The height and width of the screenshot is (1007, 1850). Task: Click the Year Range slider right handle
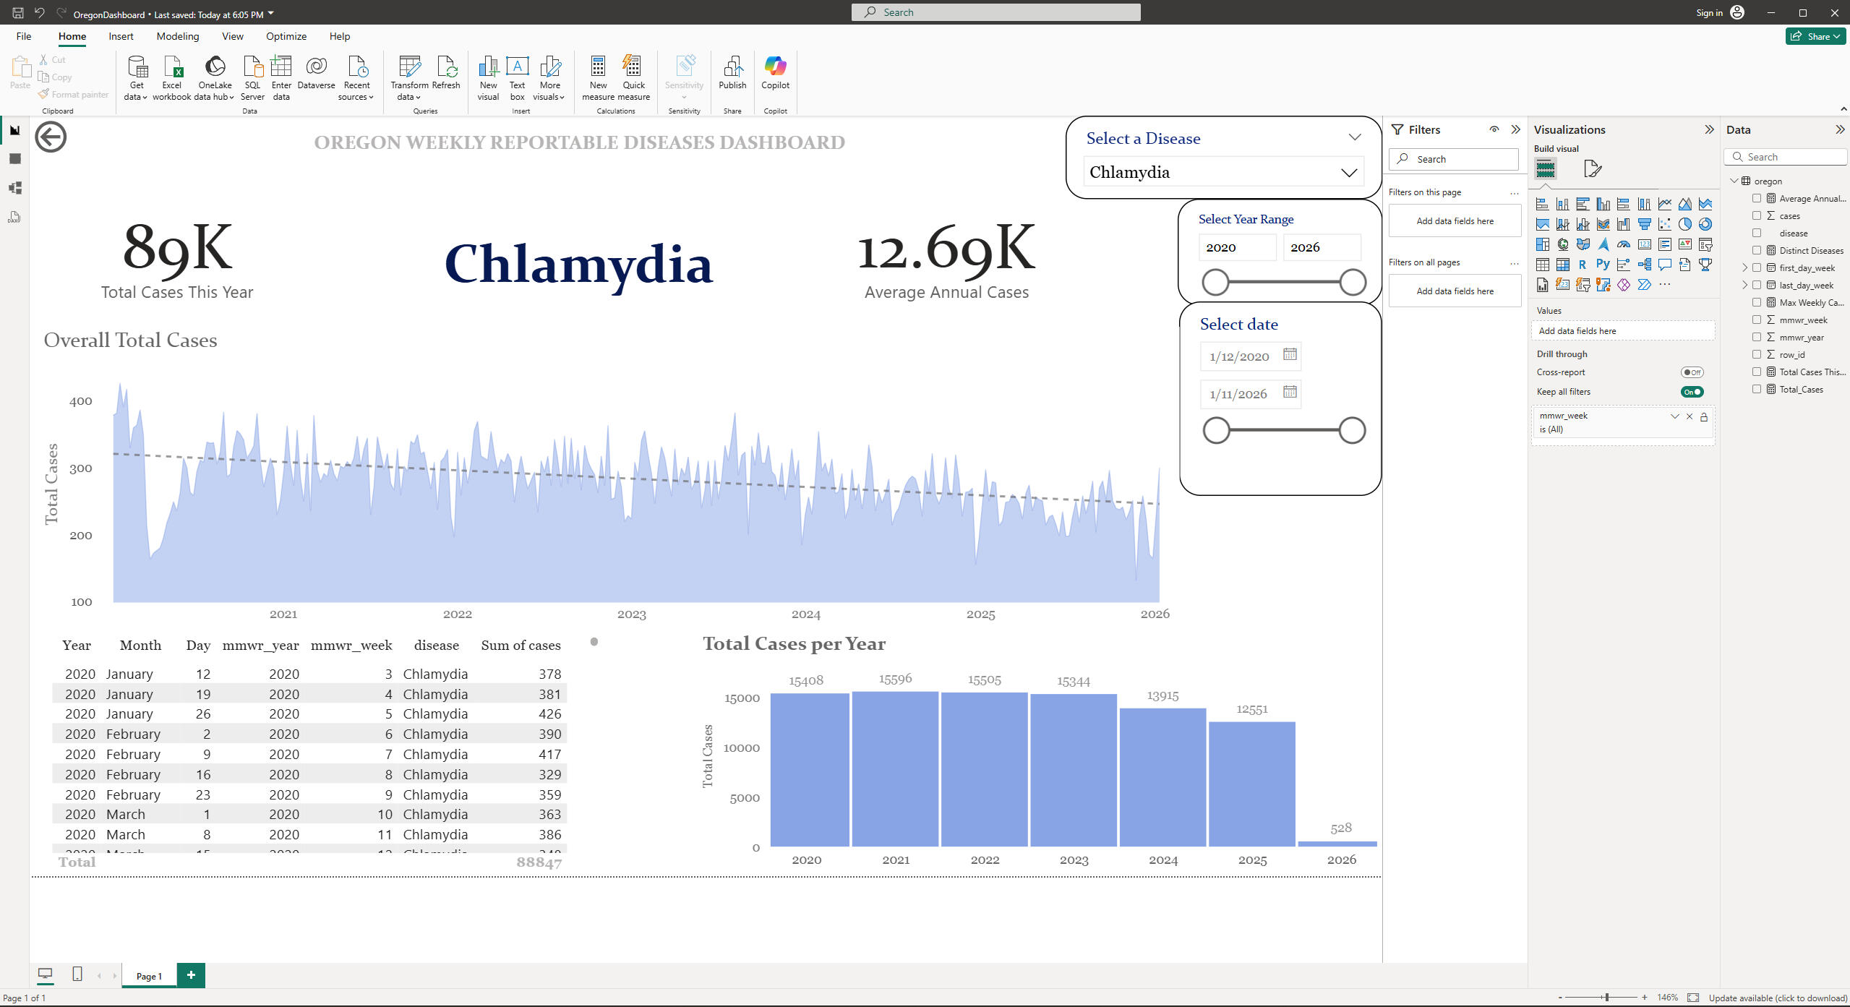point(1352,282)
